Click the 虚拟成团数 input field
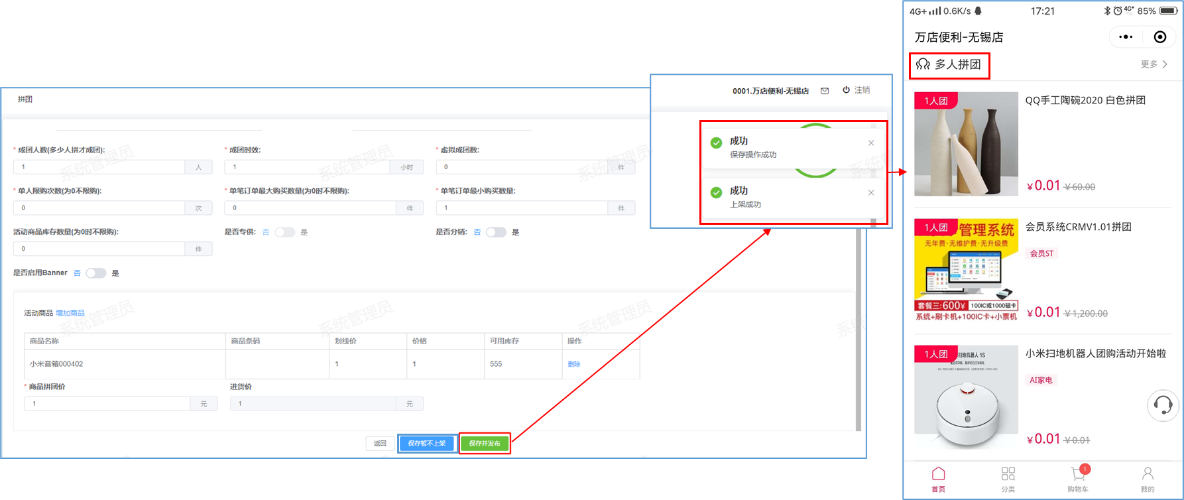This screenshot has height=500, width=1184. point(522,167)
